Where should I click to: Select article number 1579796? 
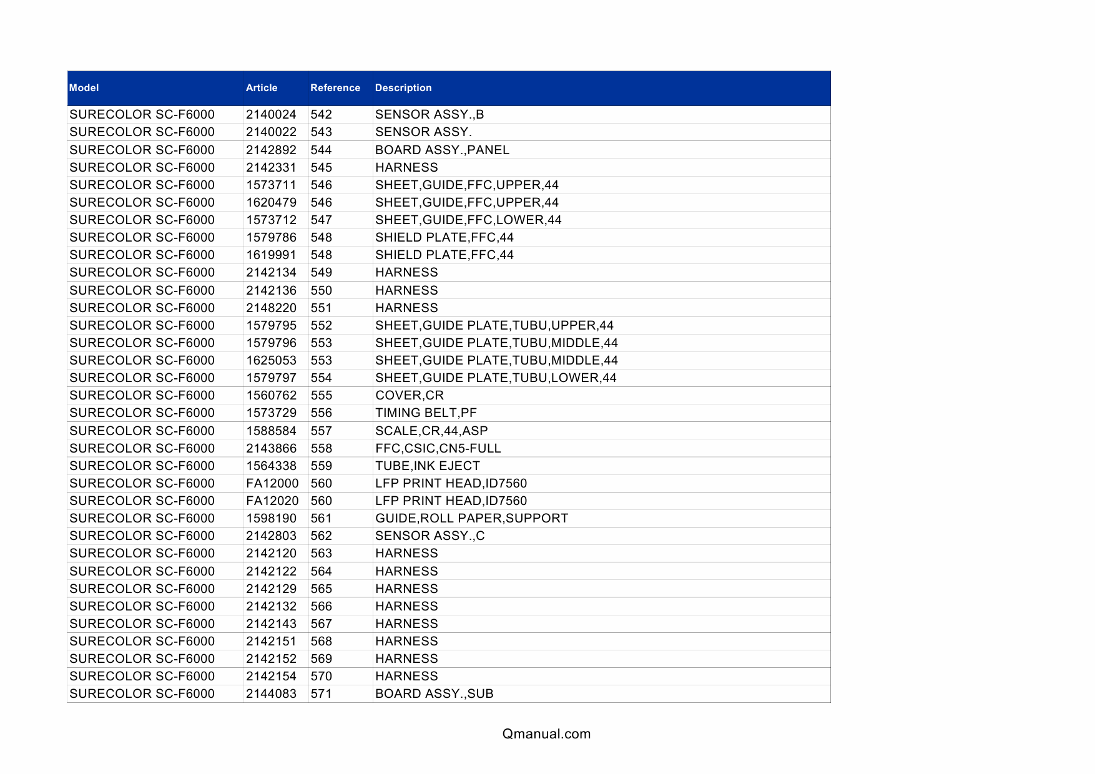tap(271, 343)
